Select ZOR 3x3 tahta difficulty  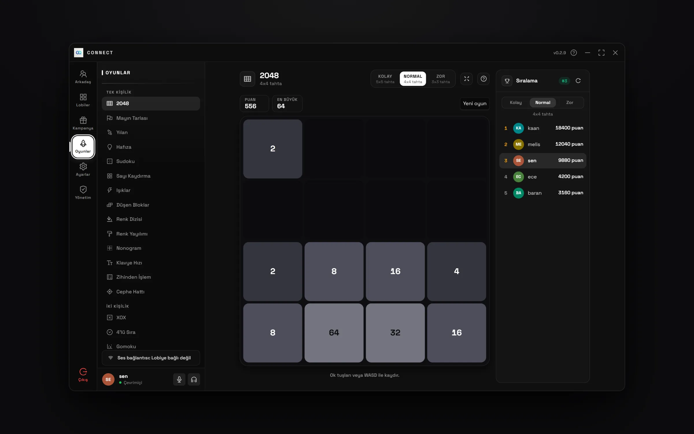440,79
